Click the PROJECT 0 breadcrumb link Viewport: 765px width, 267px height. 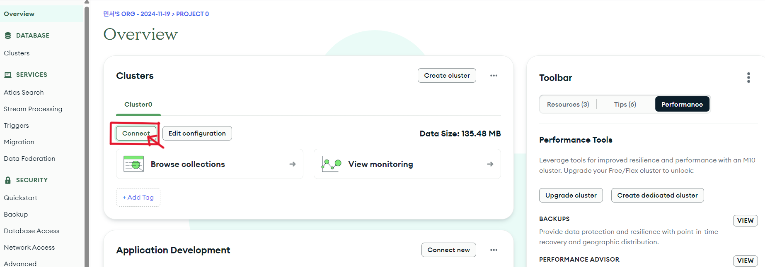click(x=193, y=14)
